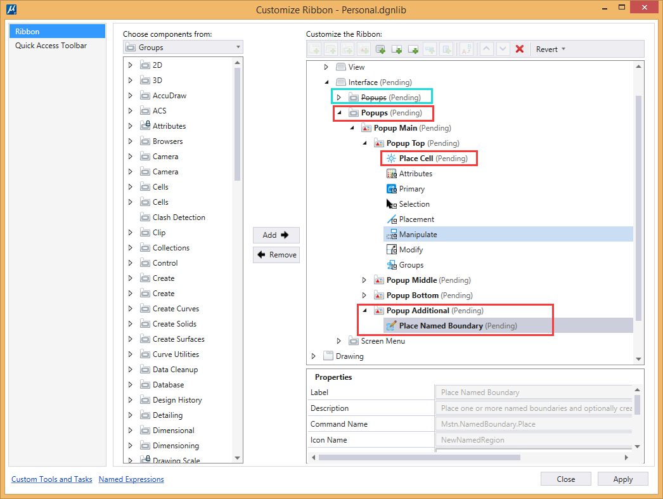
Task: Click the Close button
Action: (x=566, y=479)
